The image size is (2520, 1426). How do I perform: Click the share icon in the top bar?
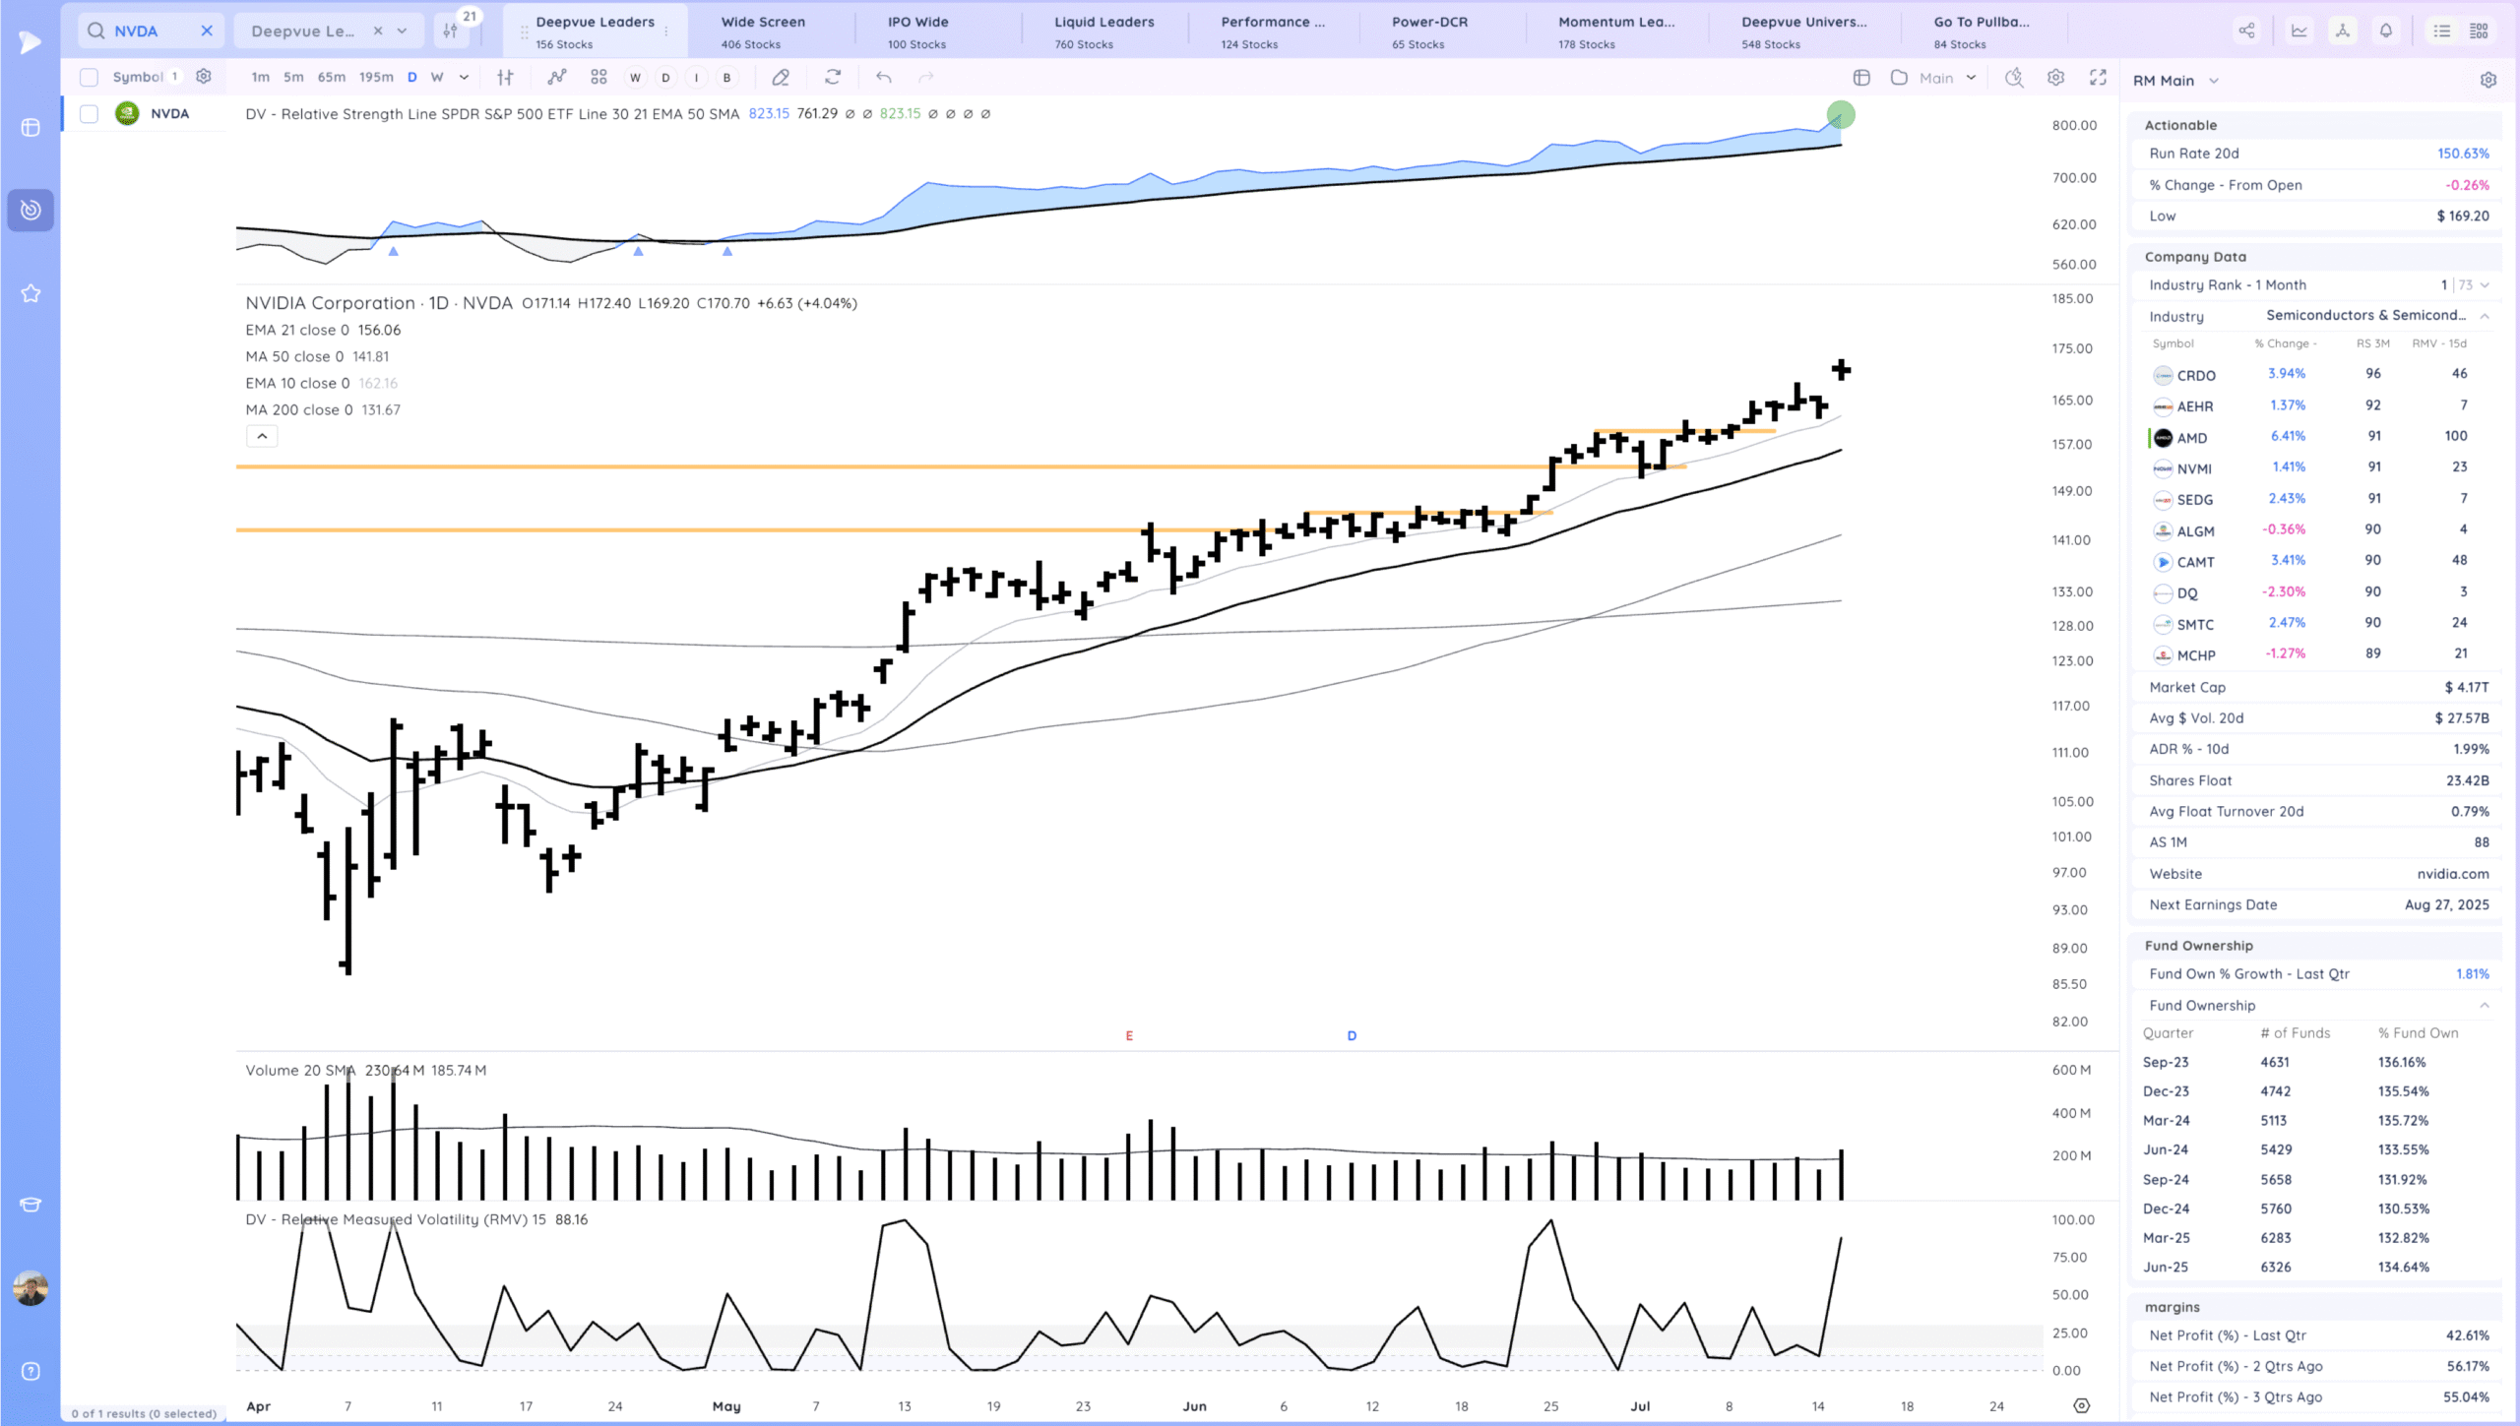2246,31
